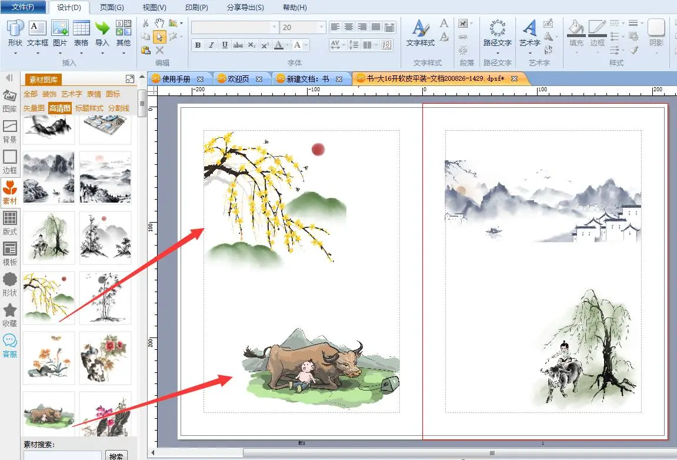This screenshot has height=460, width=677.
Task: Open the font size dropdown
Action: coord(321,27)
